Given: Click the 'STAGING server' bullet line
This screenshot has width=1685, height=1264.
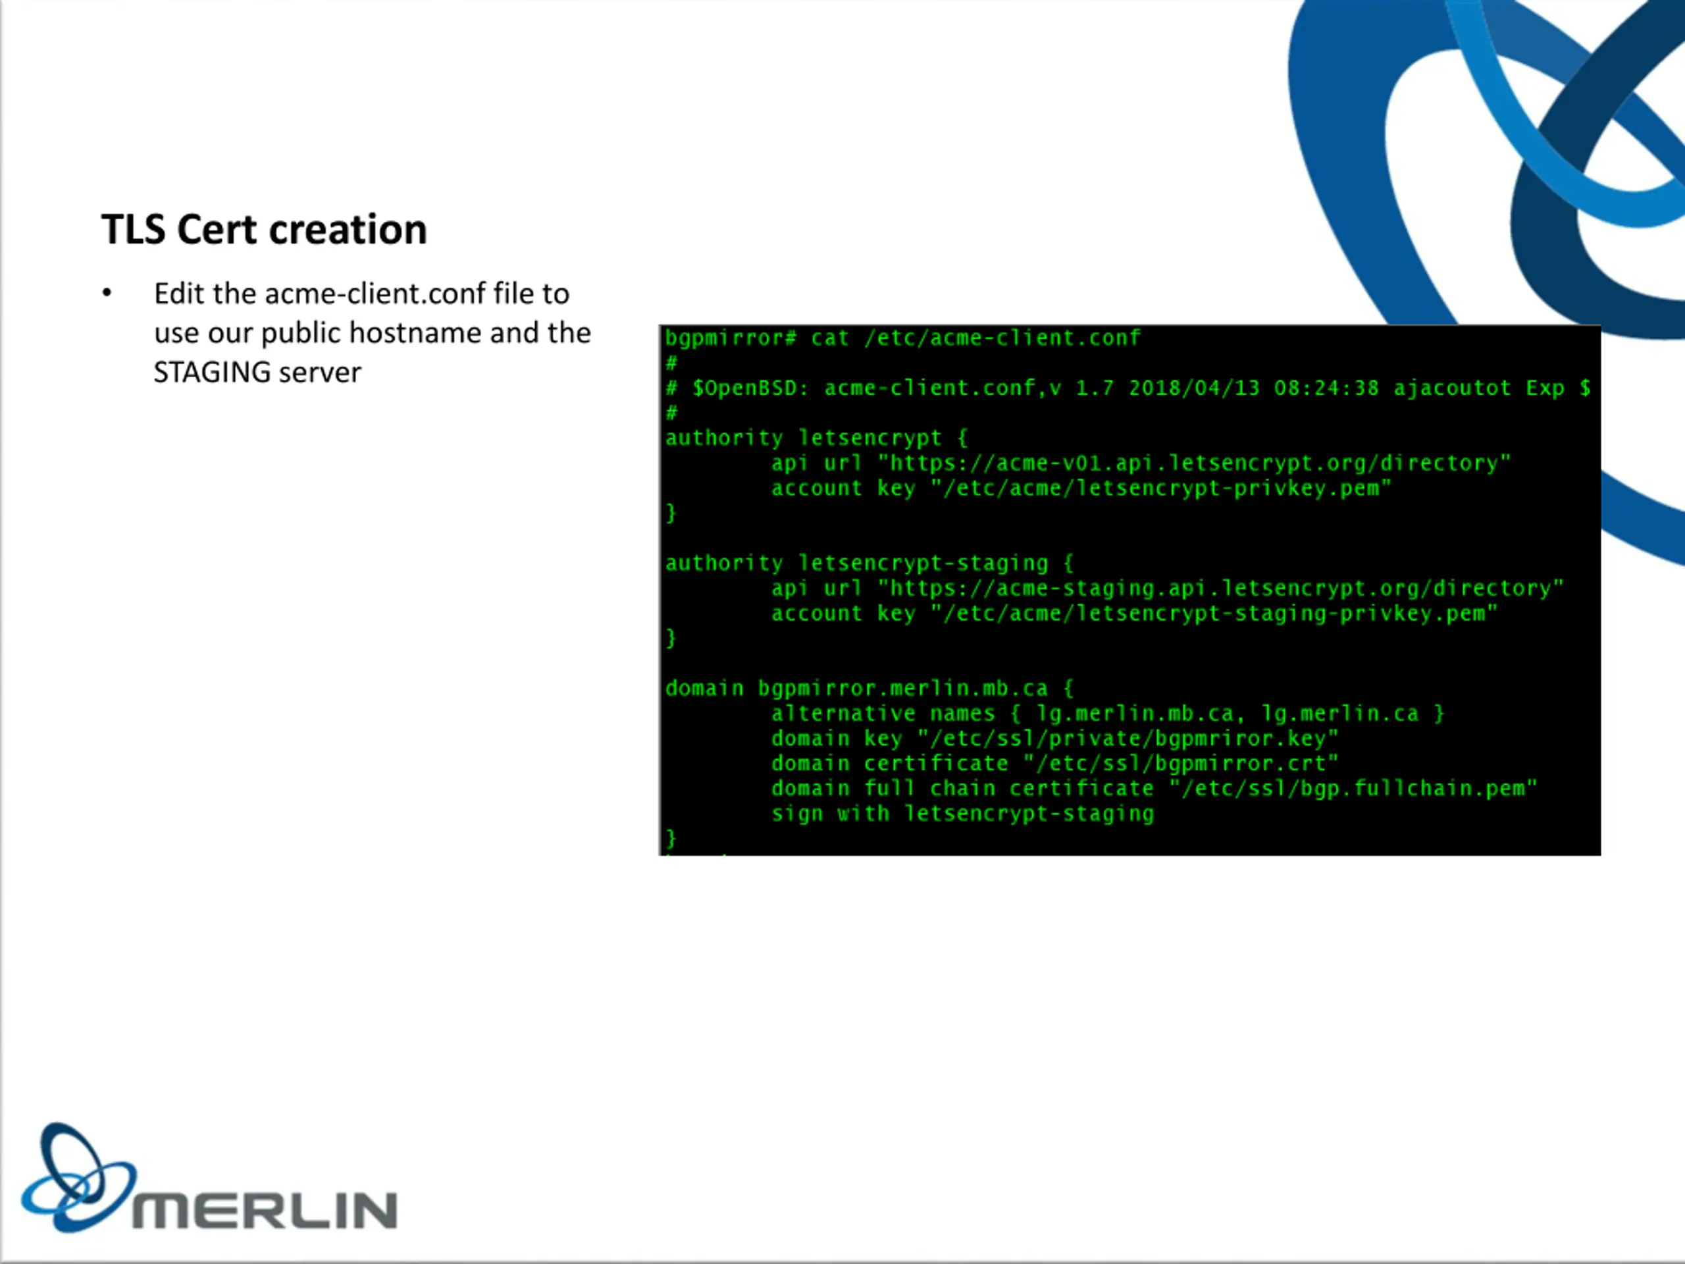Looking at the screenshot, I should (x=257, y=373).
